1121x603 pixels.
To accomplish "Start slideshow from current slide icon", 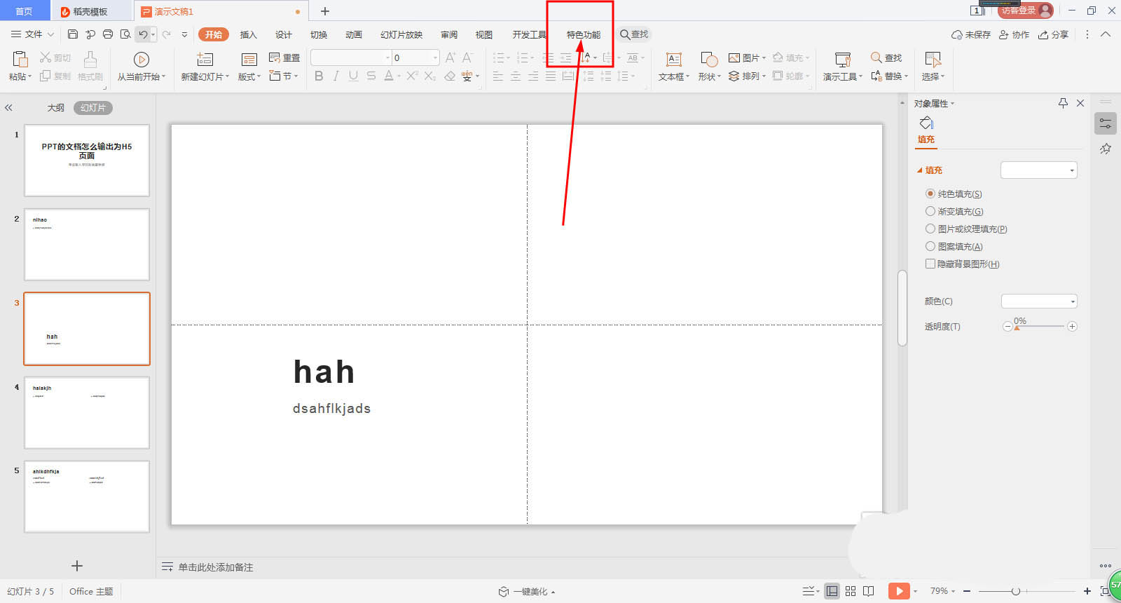I will 141,60.
